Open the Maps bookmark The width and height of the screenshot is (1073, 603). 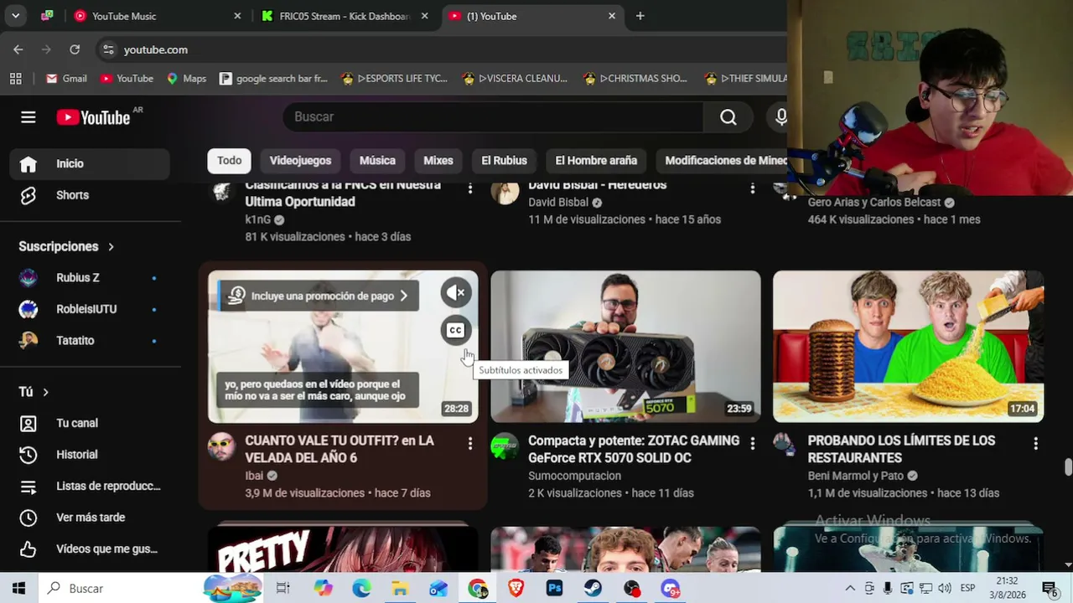tap(185, 78)
